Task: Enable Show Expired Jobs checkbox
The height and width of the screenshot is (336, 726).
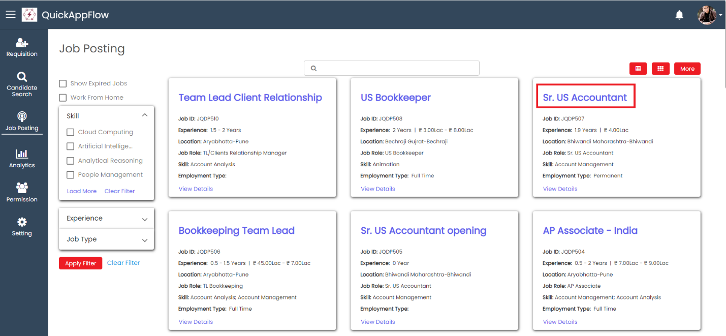Action: (x=63, y=83)
